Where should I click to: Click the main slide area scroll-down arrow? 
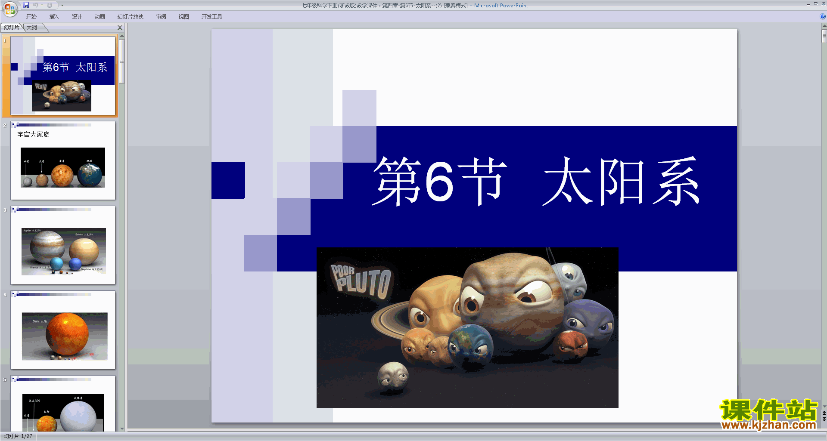(824, 406)
